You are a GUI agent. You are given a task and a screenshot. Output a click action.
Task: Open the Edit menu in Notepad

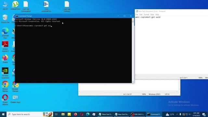pos(141,14)
